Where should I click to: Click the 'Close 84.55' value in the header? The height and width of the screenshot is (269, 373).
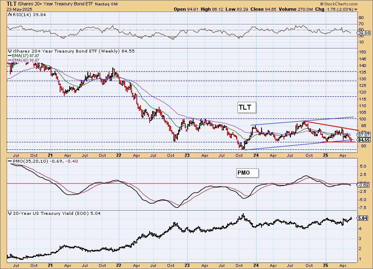(263, 9)
